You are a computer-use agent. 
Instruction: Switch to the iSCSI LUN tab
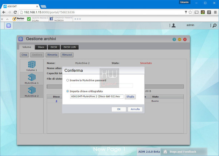click(69, 47)
